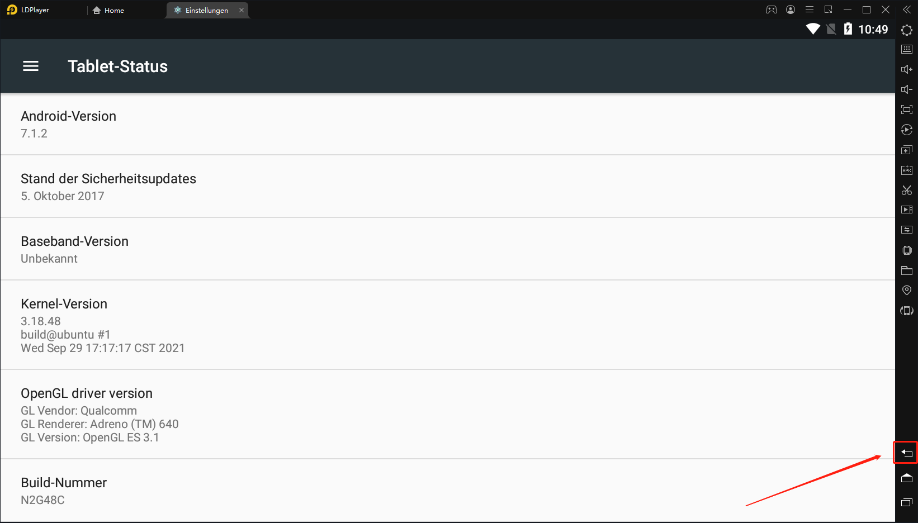Tap the Build-Nummer entry
Screen dimensions: 918x523
(448, 491)
